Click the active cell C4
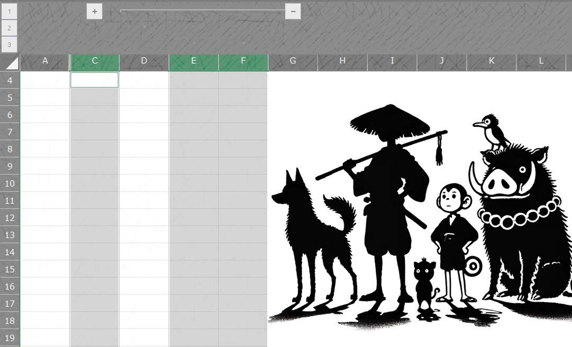The width and height of the screenshot is (572, 347). pos(95,80)
